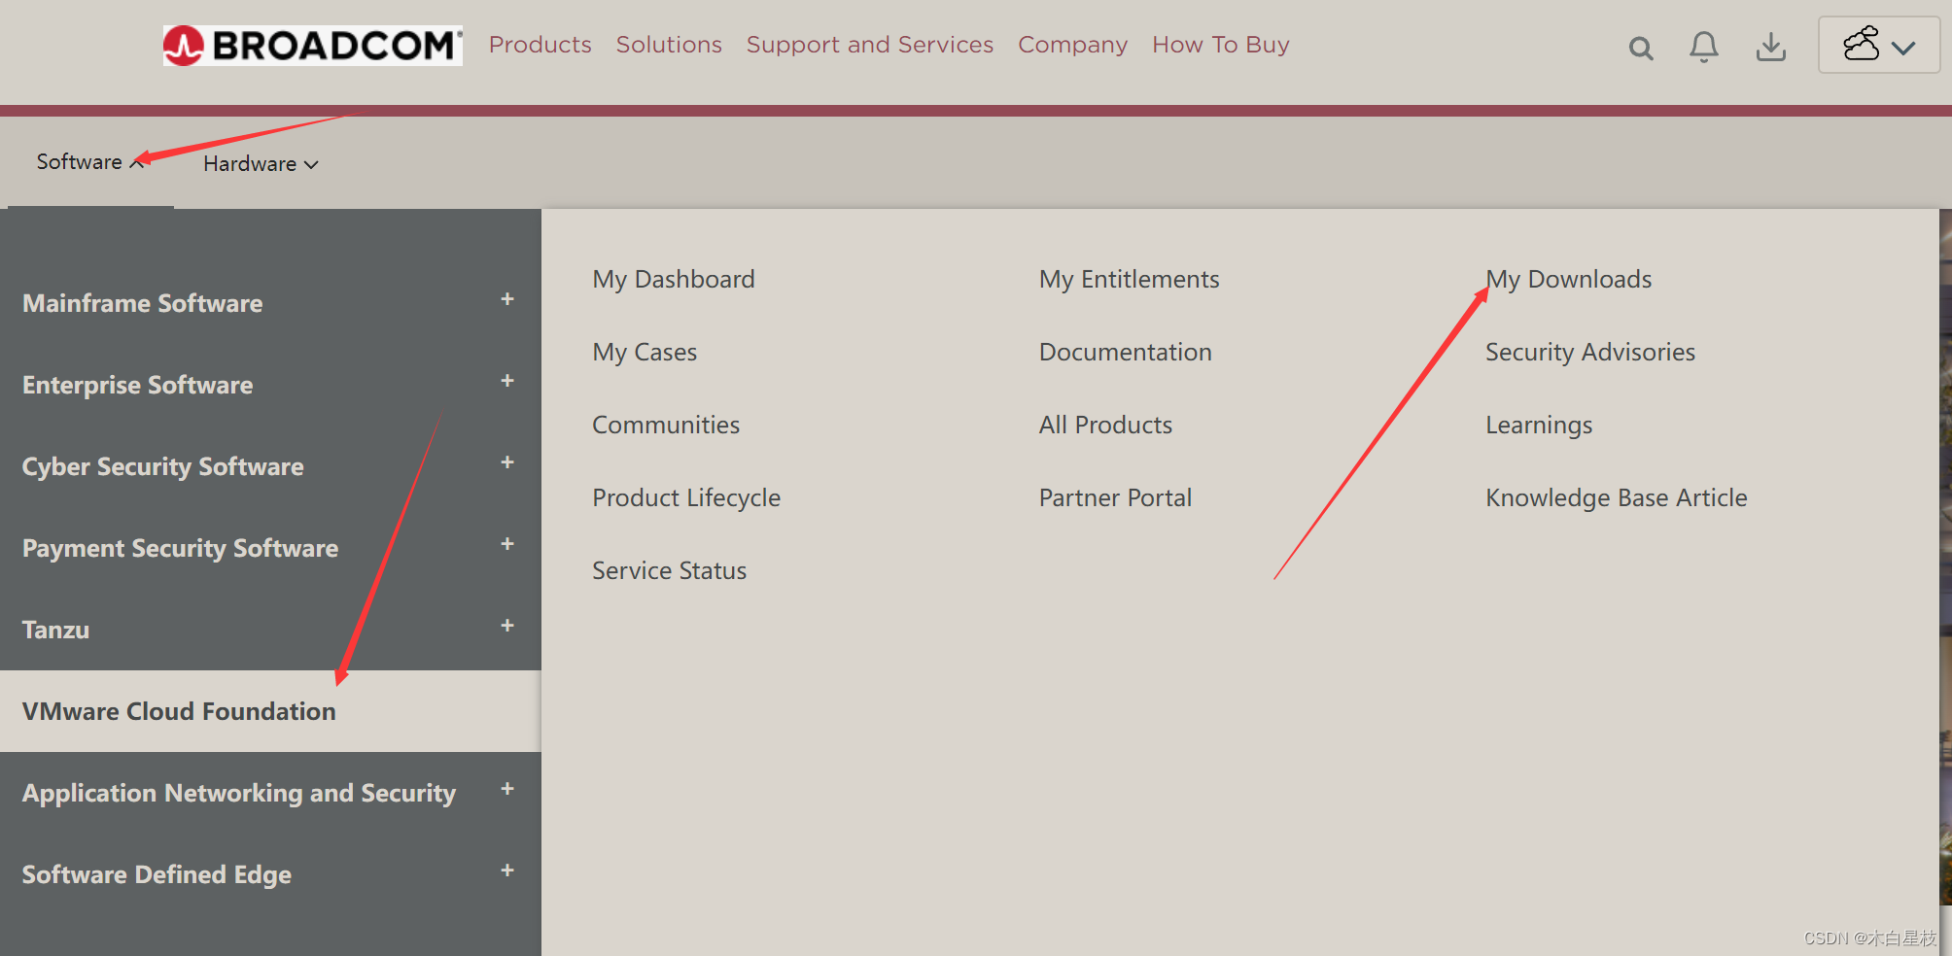The width and height of the screenshot is (1952, 956).
Task: Open My Downloads link
Action: click(x=1568, y=280)
